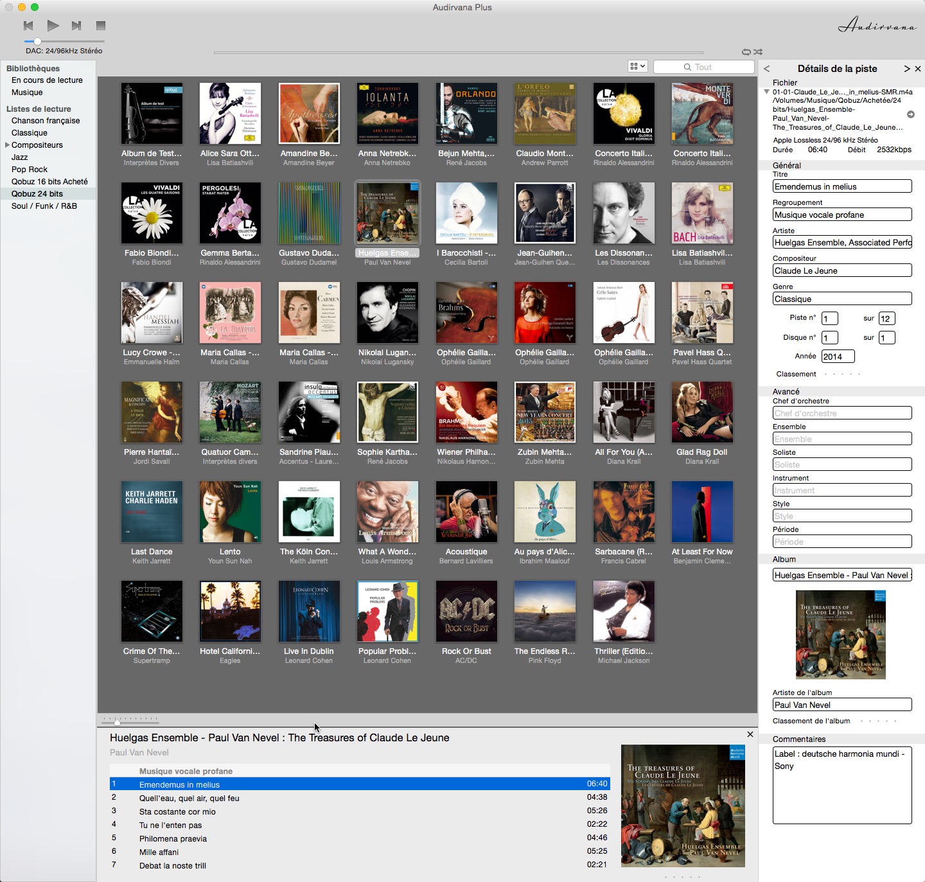Viewport: 925px width, 882px height.
Task: Click the Chef d'orchestre field
Action: click(x=842, y=413)
